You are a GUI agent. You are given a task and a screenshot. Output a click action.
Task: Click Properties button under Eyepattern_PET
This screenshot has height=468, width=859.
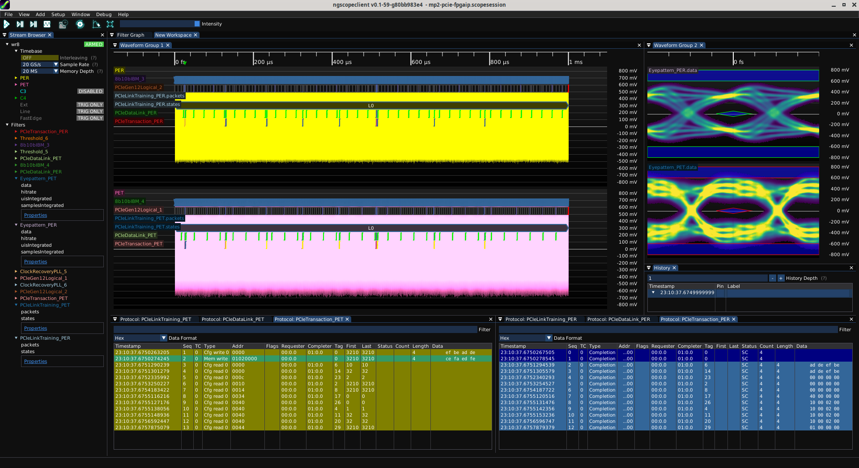coord(36,215)
